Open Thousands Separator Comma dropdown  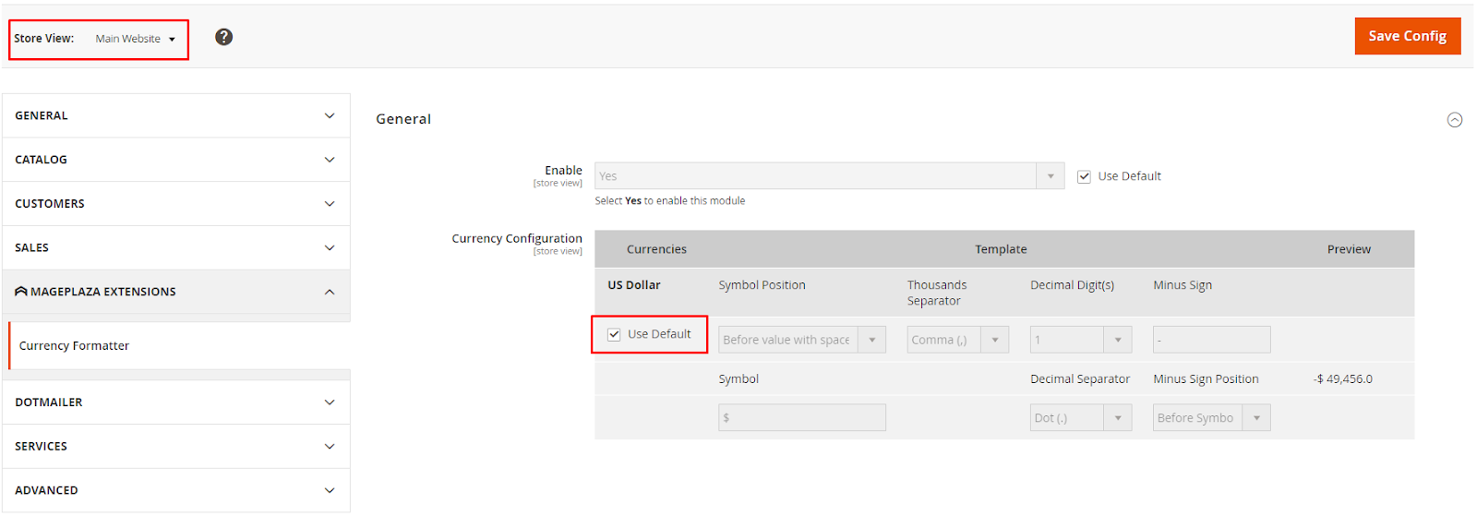click(958, 340)
